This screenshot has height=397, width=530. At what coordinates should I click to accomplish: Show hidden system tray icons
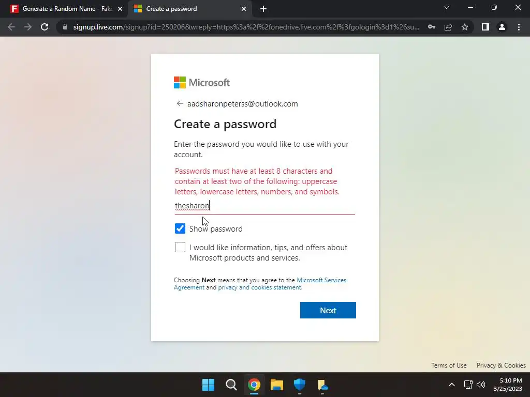click(451, 385)
